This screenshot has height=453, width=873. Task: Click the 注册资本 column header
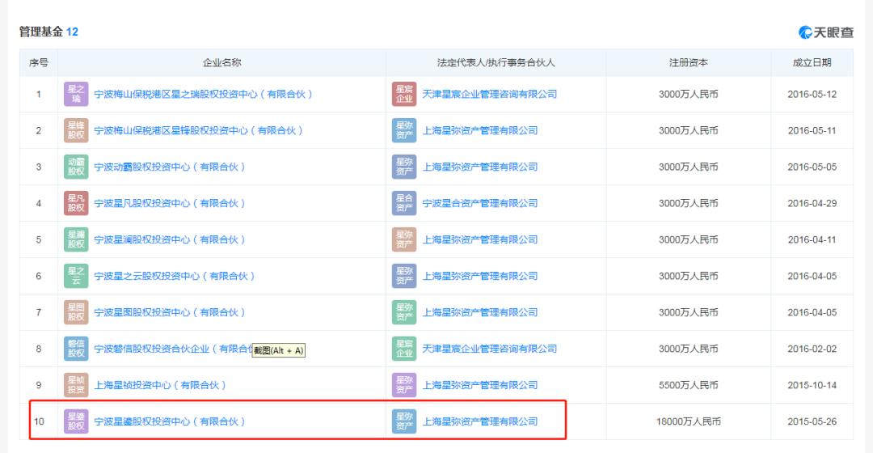pyautogui.click(x=688, y=62)
